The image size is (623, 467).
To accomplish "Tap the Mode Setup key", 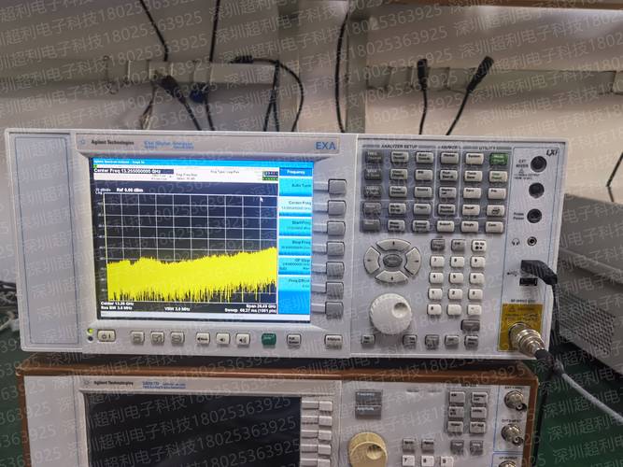I will tap(397, 208).
